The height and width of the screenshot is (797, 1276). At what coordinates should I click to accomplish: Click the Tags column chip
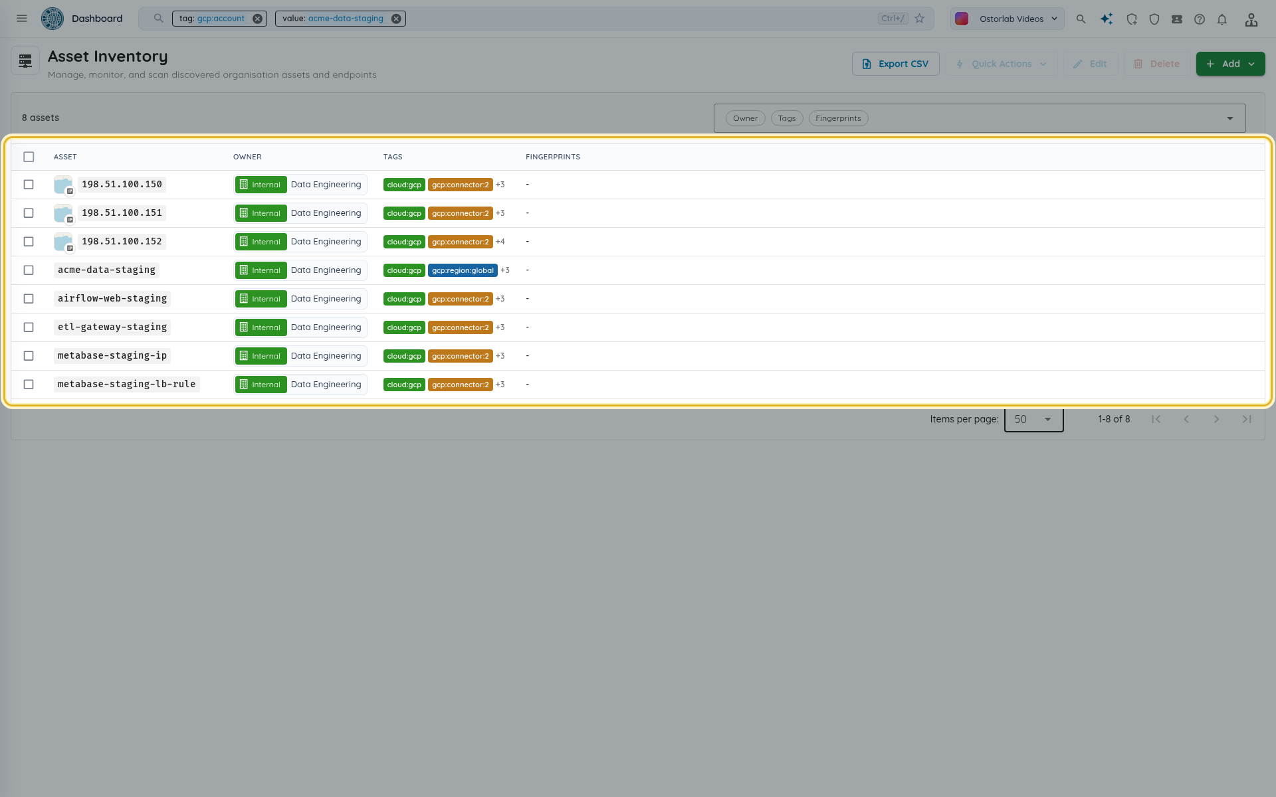tap(787, 118)
